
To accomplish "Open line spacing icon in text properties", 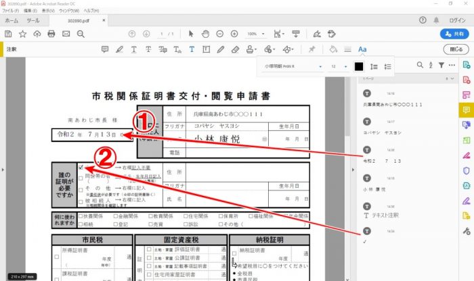I will pyautogui.click(x=374, y=67).
